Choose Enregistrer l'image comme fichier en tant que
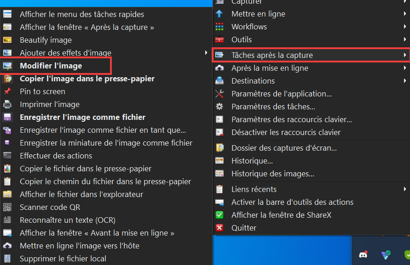This screenshot has width=410, height=265. coord(106,130)
